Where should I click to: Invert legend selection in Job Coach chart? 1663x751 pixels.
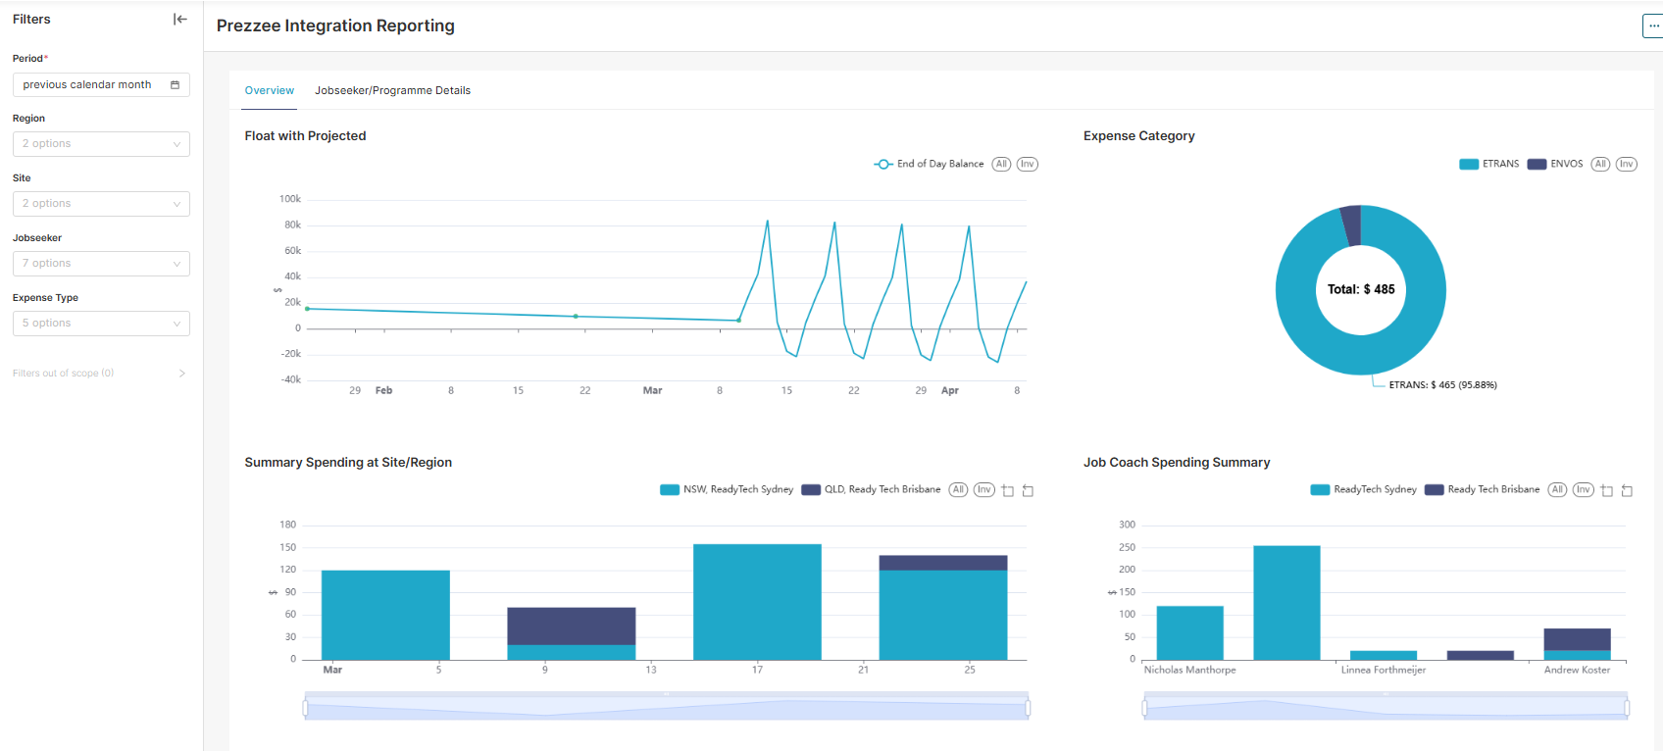(1584, 489)
